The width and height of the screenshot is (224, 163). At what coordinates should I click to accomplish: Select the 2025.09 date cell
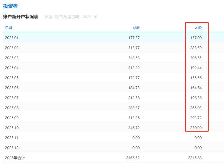coord(12,118)
